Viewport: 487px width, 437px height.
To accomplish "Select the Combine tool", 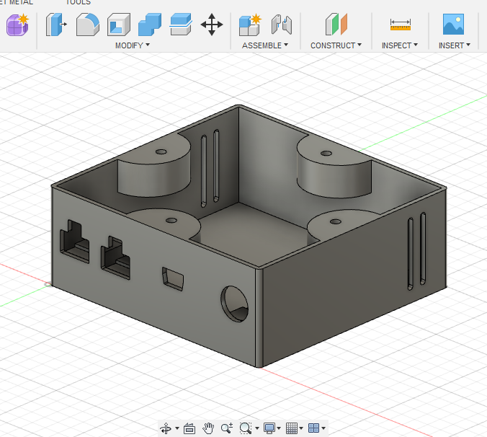I will (150, 25).
